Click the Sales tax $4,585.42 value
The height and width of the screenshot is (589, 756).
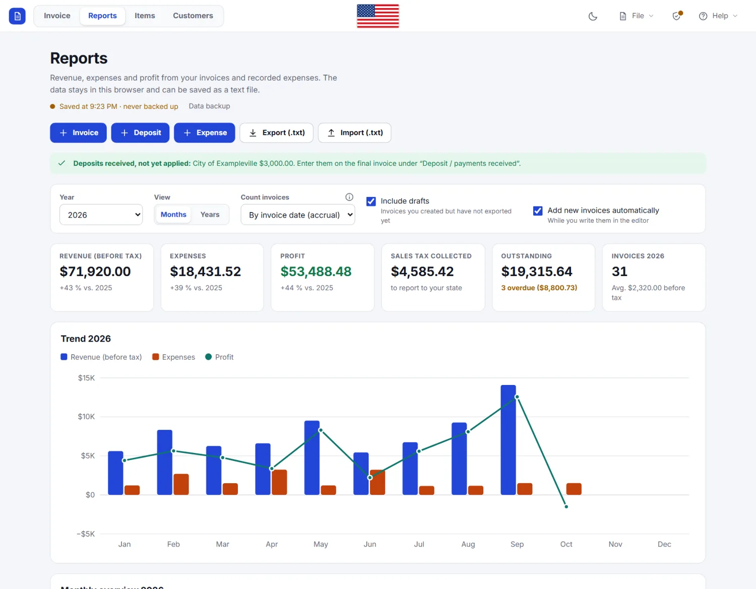tap(422, 272)
